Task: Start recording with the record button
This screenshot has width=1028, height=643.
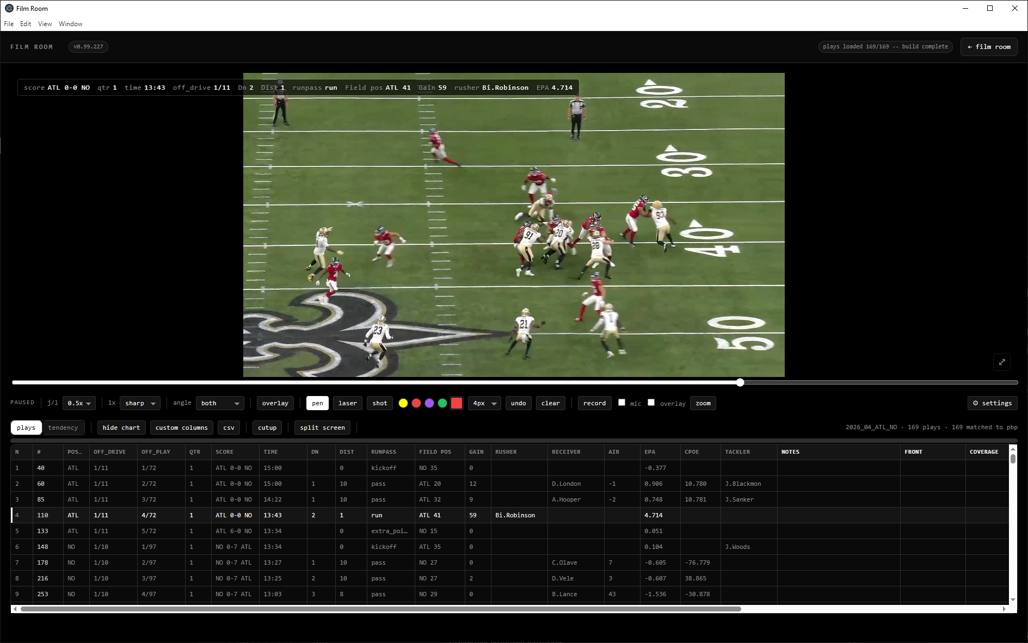Action: pos(595,403)
